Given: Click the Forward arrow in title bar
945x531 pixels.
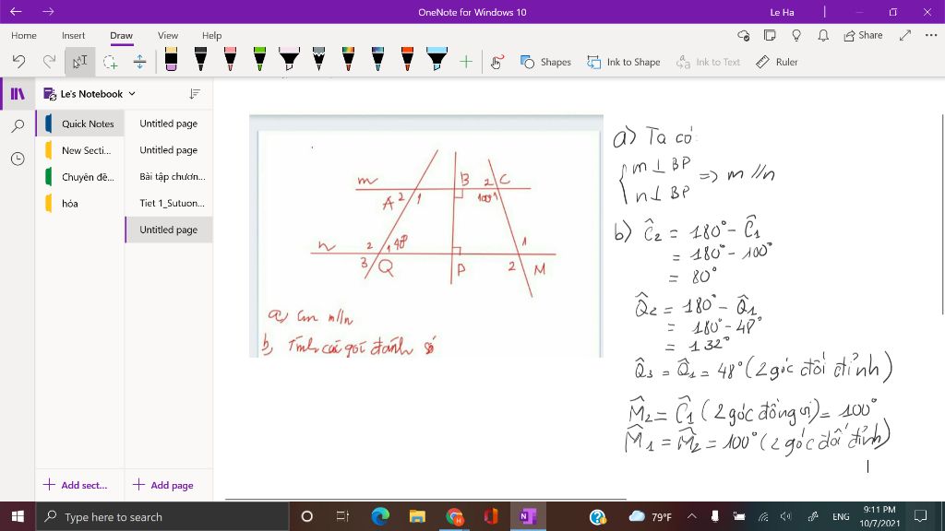Looking at the screenshot, I should (x=48, y=11).
